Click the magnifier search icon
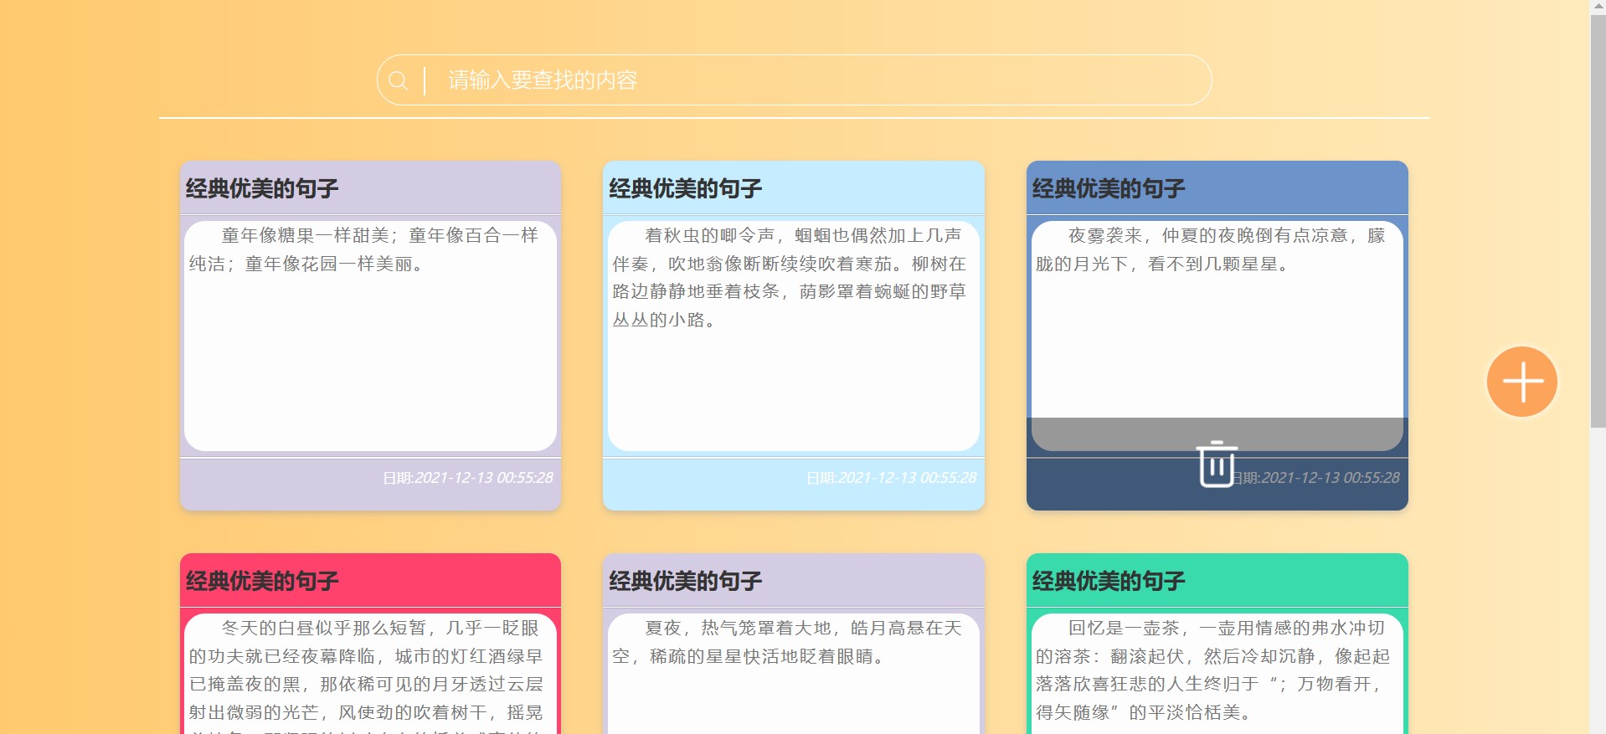The height and width of the screenshot is (734, 1606). [x=398, y=80]
